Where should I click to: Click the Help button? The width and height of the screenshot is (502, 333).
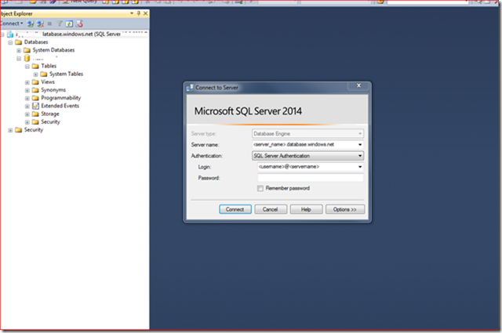[x=306, y=209]
